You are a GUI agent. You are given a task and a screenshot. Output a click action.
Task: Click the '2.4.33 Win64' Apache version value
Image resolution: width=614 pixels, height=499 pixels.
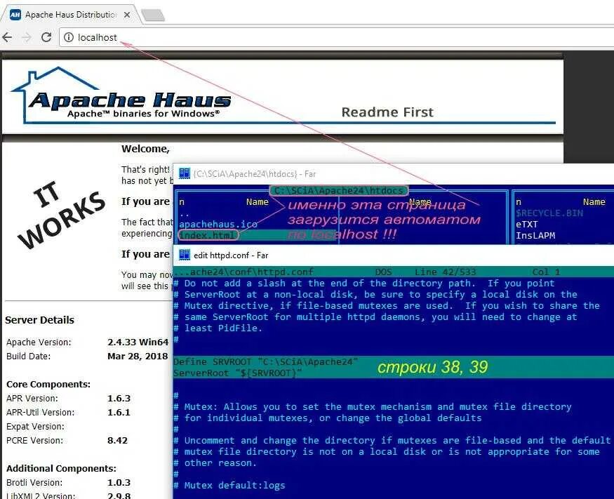click(x=138, y=342)
